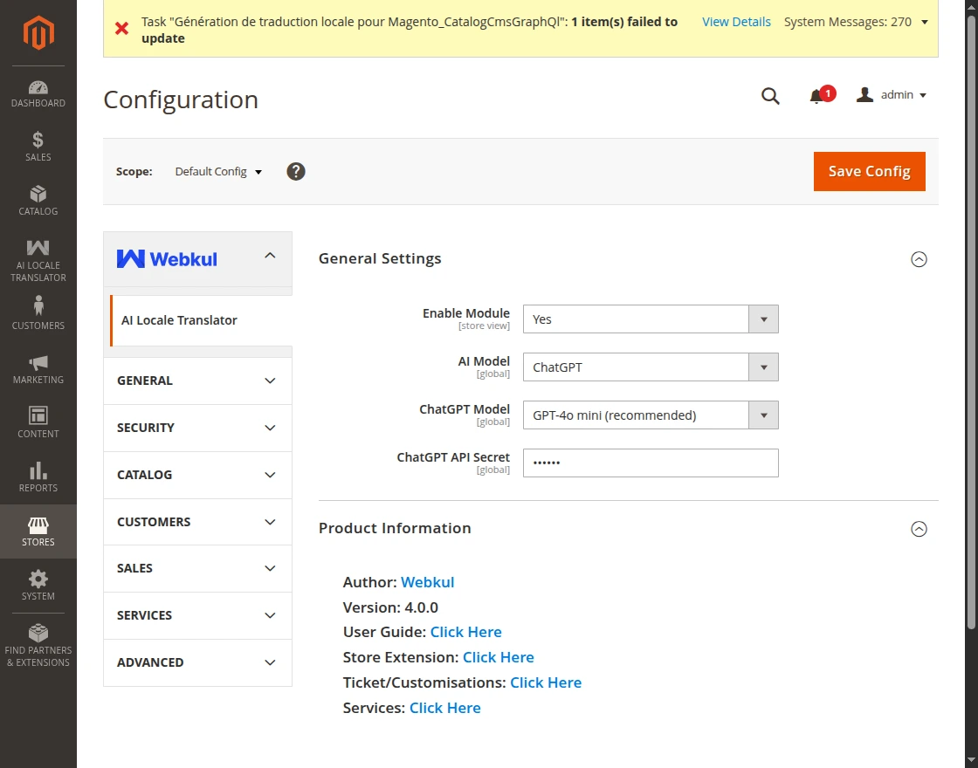
Task: Click the search magnifier icon
Action: click(770, 96)
